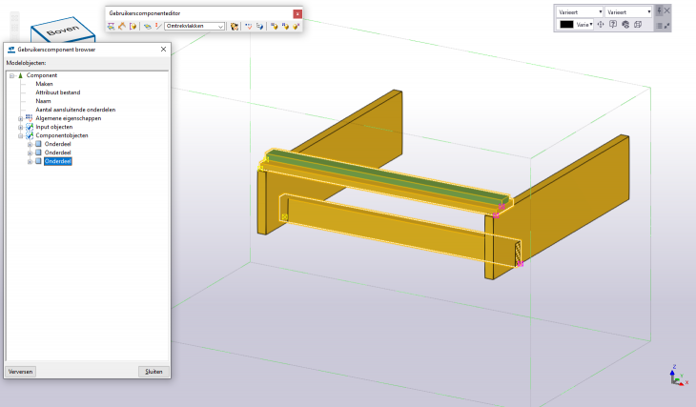Collapse the Componentobjecten tree node
The height and width of the screenshot is (407, 696).
coord(21,135)
